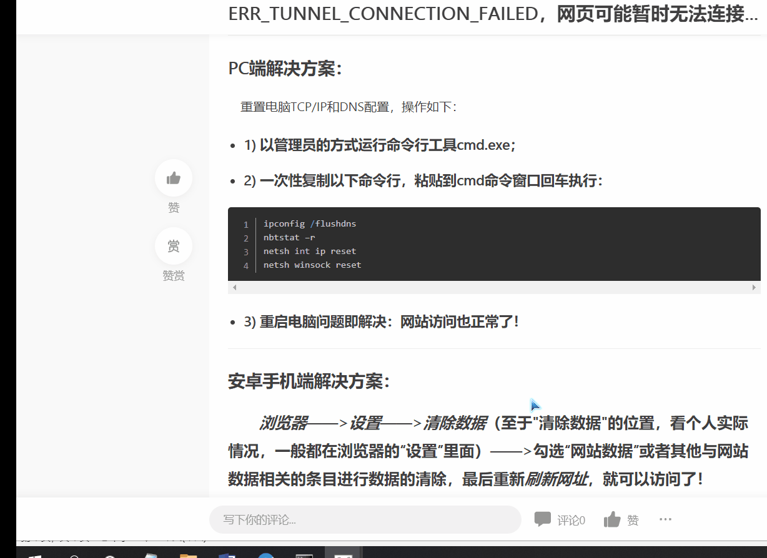Click the code block's right scroll arrow
Viewport: 767px width, 558px height.
pyautogui.click(x=753, y=287)
